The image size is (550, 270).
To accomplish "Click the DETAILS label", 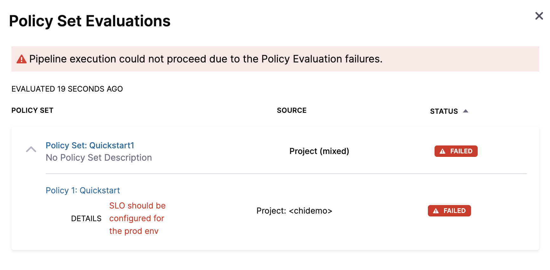I will [x=86, y=219].
